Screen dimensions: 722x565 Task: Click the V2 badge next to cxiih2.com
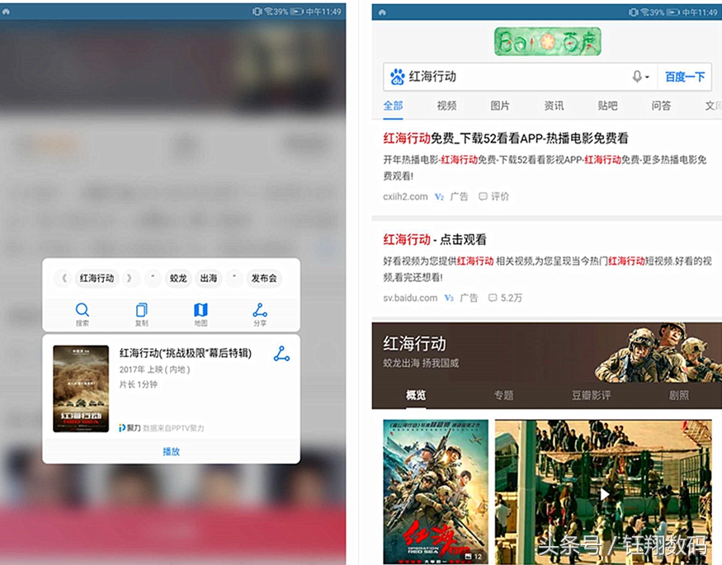point(439,197)
